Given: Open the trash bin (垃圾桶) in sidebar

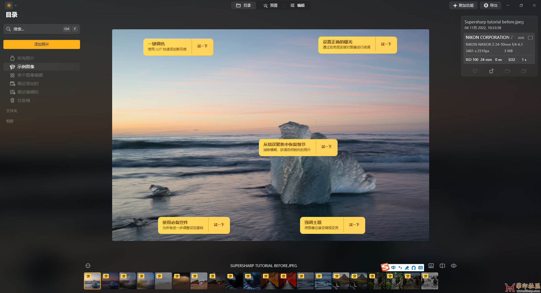Looking at the screenshot, I should pyautogui.click(x=24, y=101).
